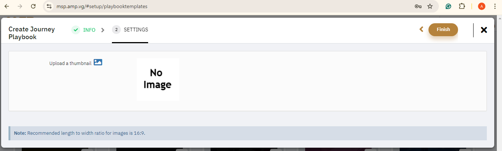Bookmark this page with the star icon

[430, 6]
